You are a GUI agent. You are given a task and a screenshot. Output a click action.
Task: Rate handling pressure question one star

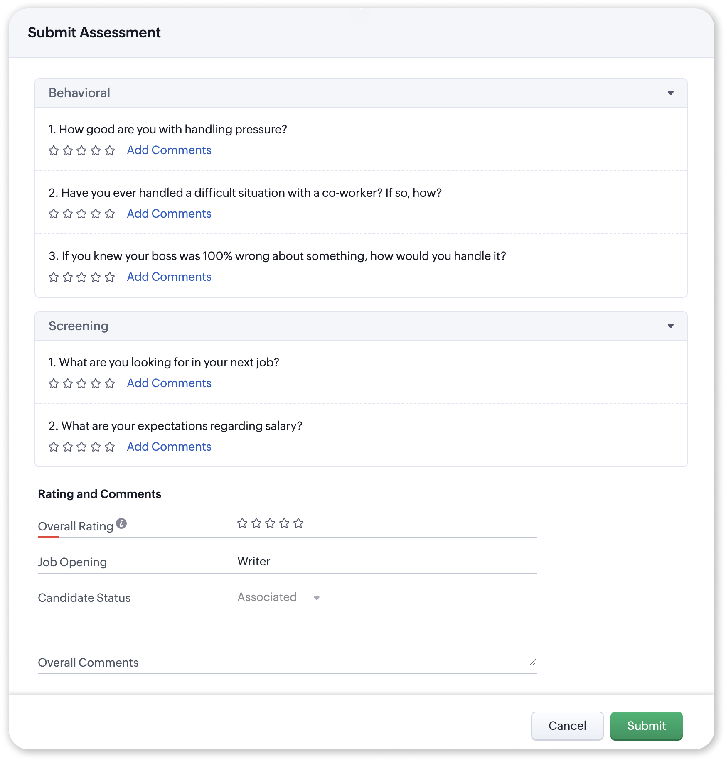[x=54, y=150]
